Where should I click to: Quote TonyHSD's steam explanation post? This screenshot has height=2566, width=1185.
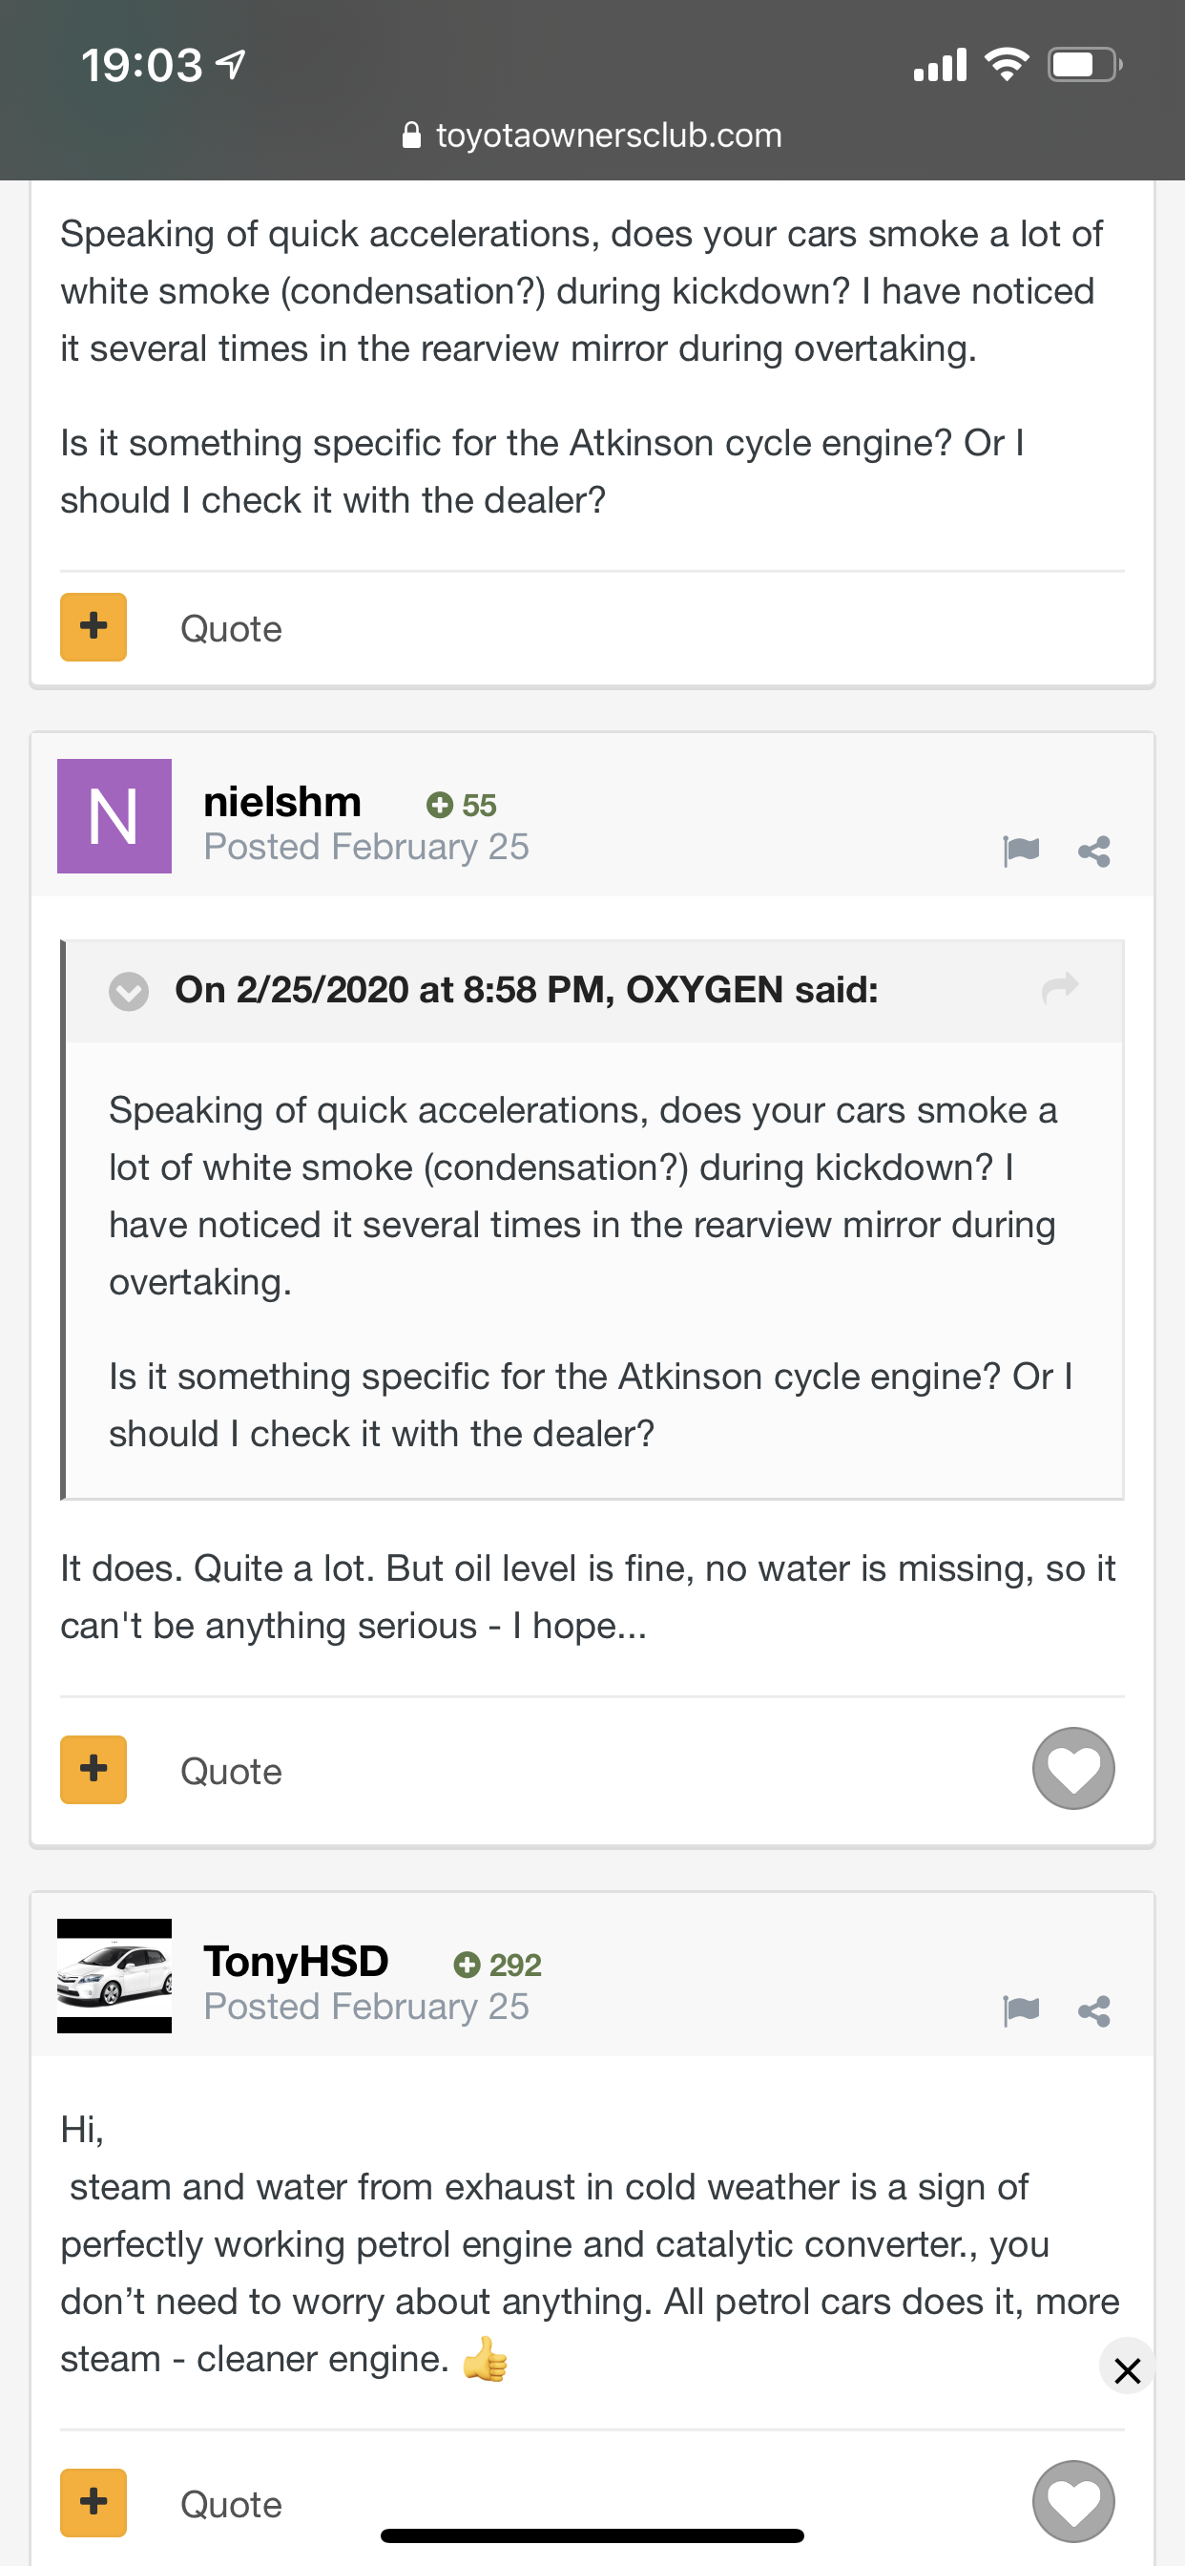click(231, 2504)
